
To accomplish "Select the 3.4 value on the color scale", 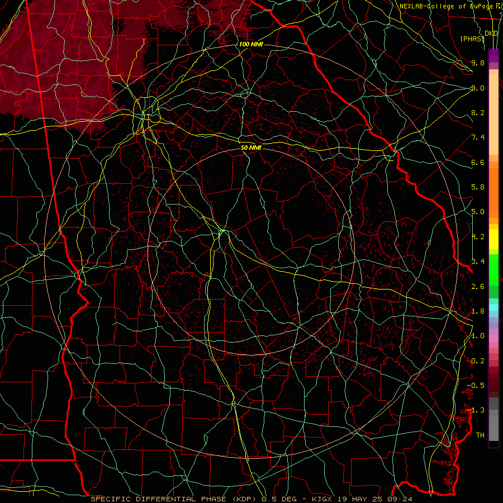I will [478, 262].
